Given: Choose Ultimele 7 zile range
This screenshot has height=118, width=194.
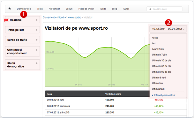Looking at the screenshot, I should pyautogui.click(x=159, y=55).
